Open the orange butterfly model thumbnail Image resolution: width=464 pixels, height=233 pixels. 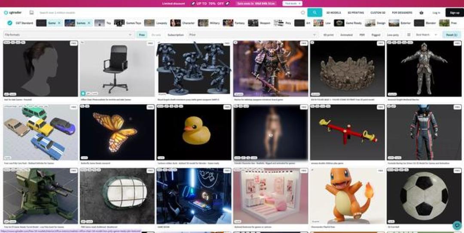pos(117,132)
